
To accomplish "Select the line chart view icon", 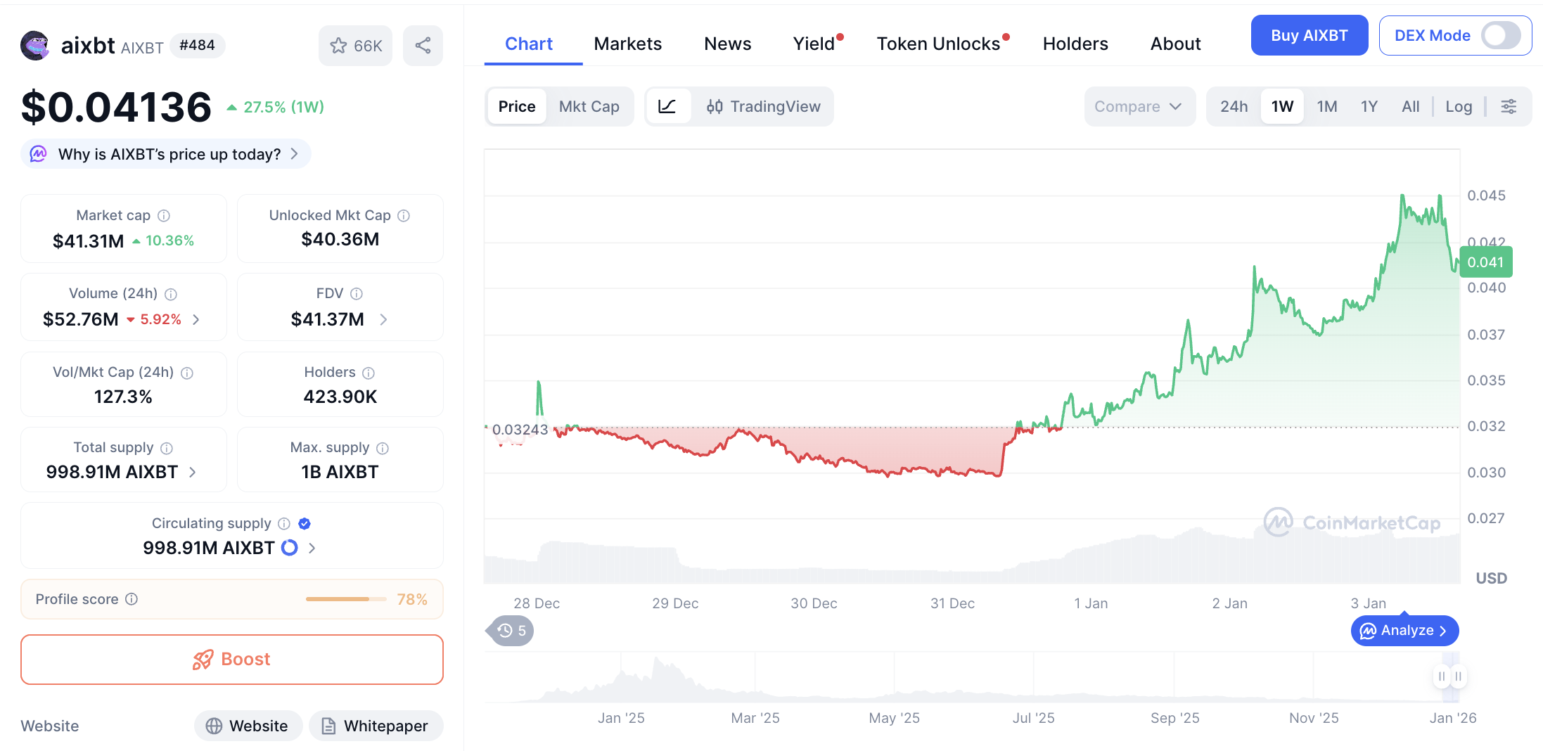I will [x=667, y=106].
